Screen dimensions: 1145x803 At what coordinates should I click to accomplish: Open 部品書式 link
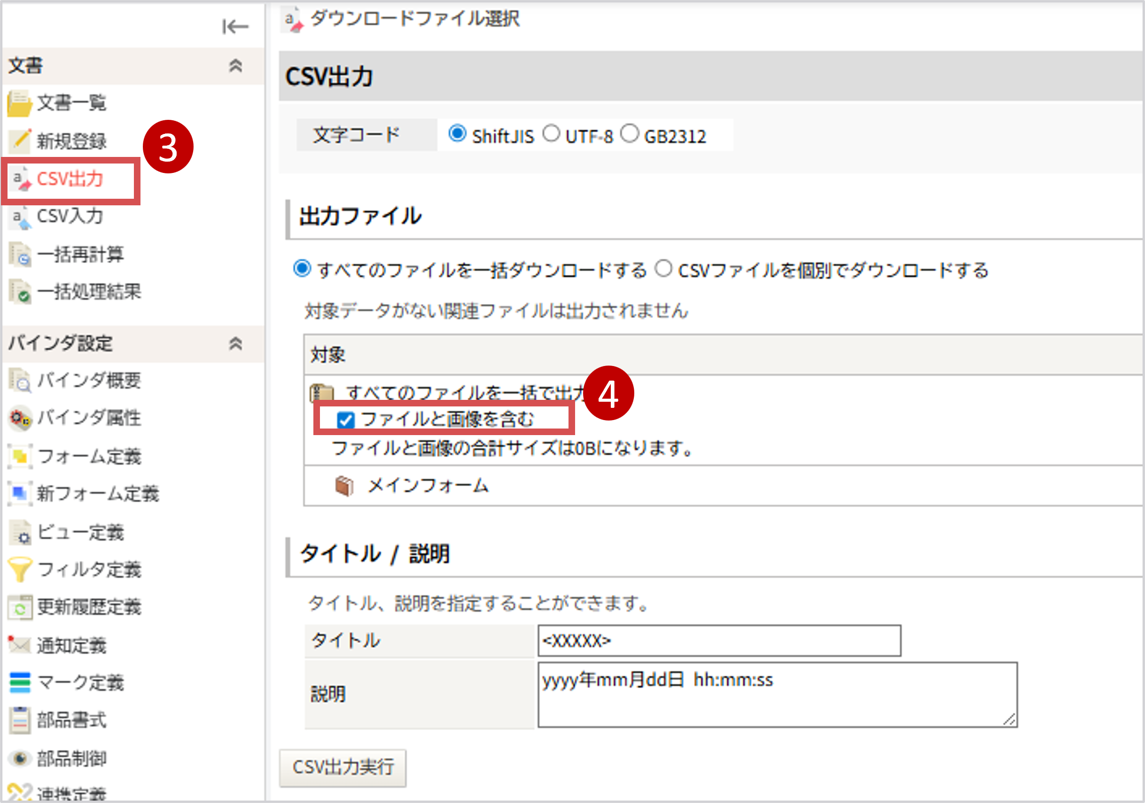pos(72,720)
